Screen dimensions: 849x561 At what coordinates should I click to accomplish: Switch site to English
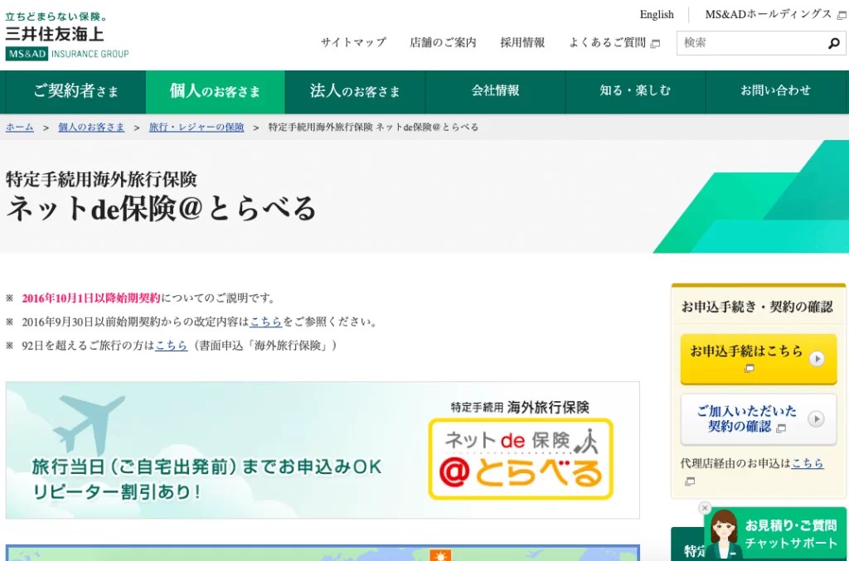[x=657, y=15]
